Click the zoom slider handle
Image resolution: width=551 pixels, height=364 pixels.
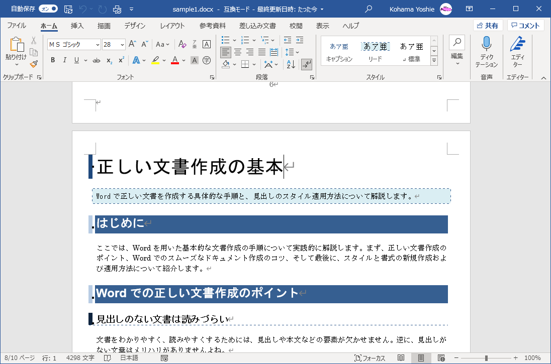tap(486, 358)
